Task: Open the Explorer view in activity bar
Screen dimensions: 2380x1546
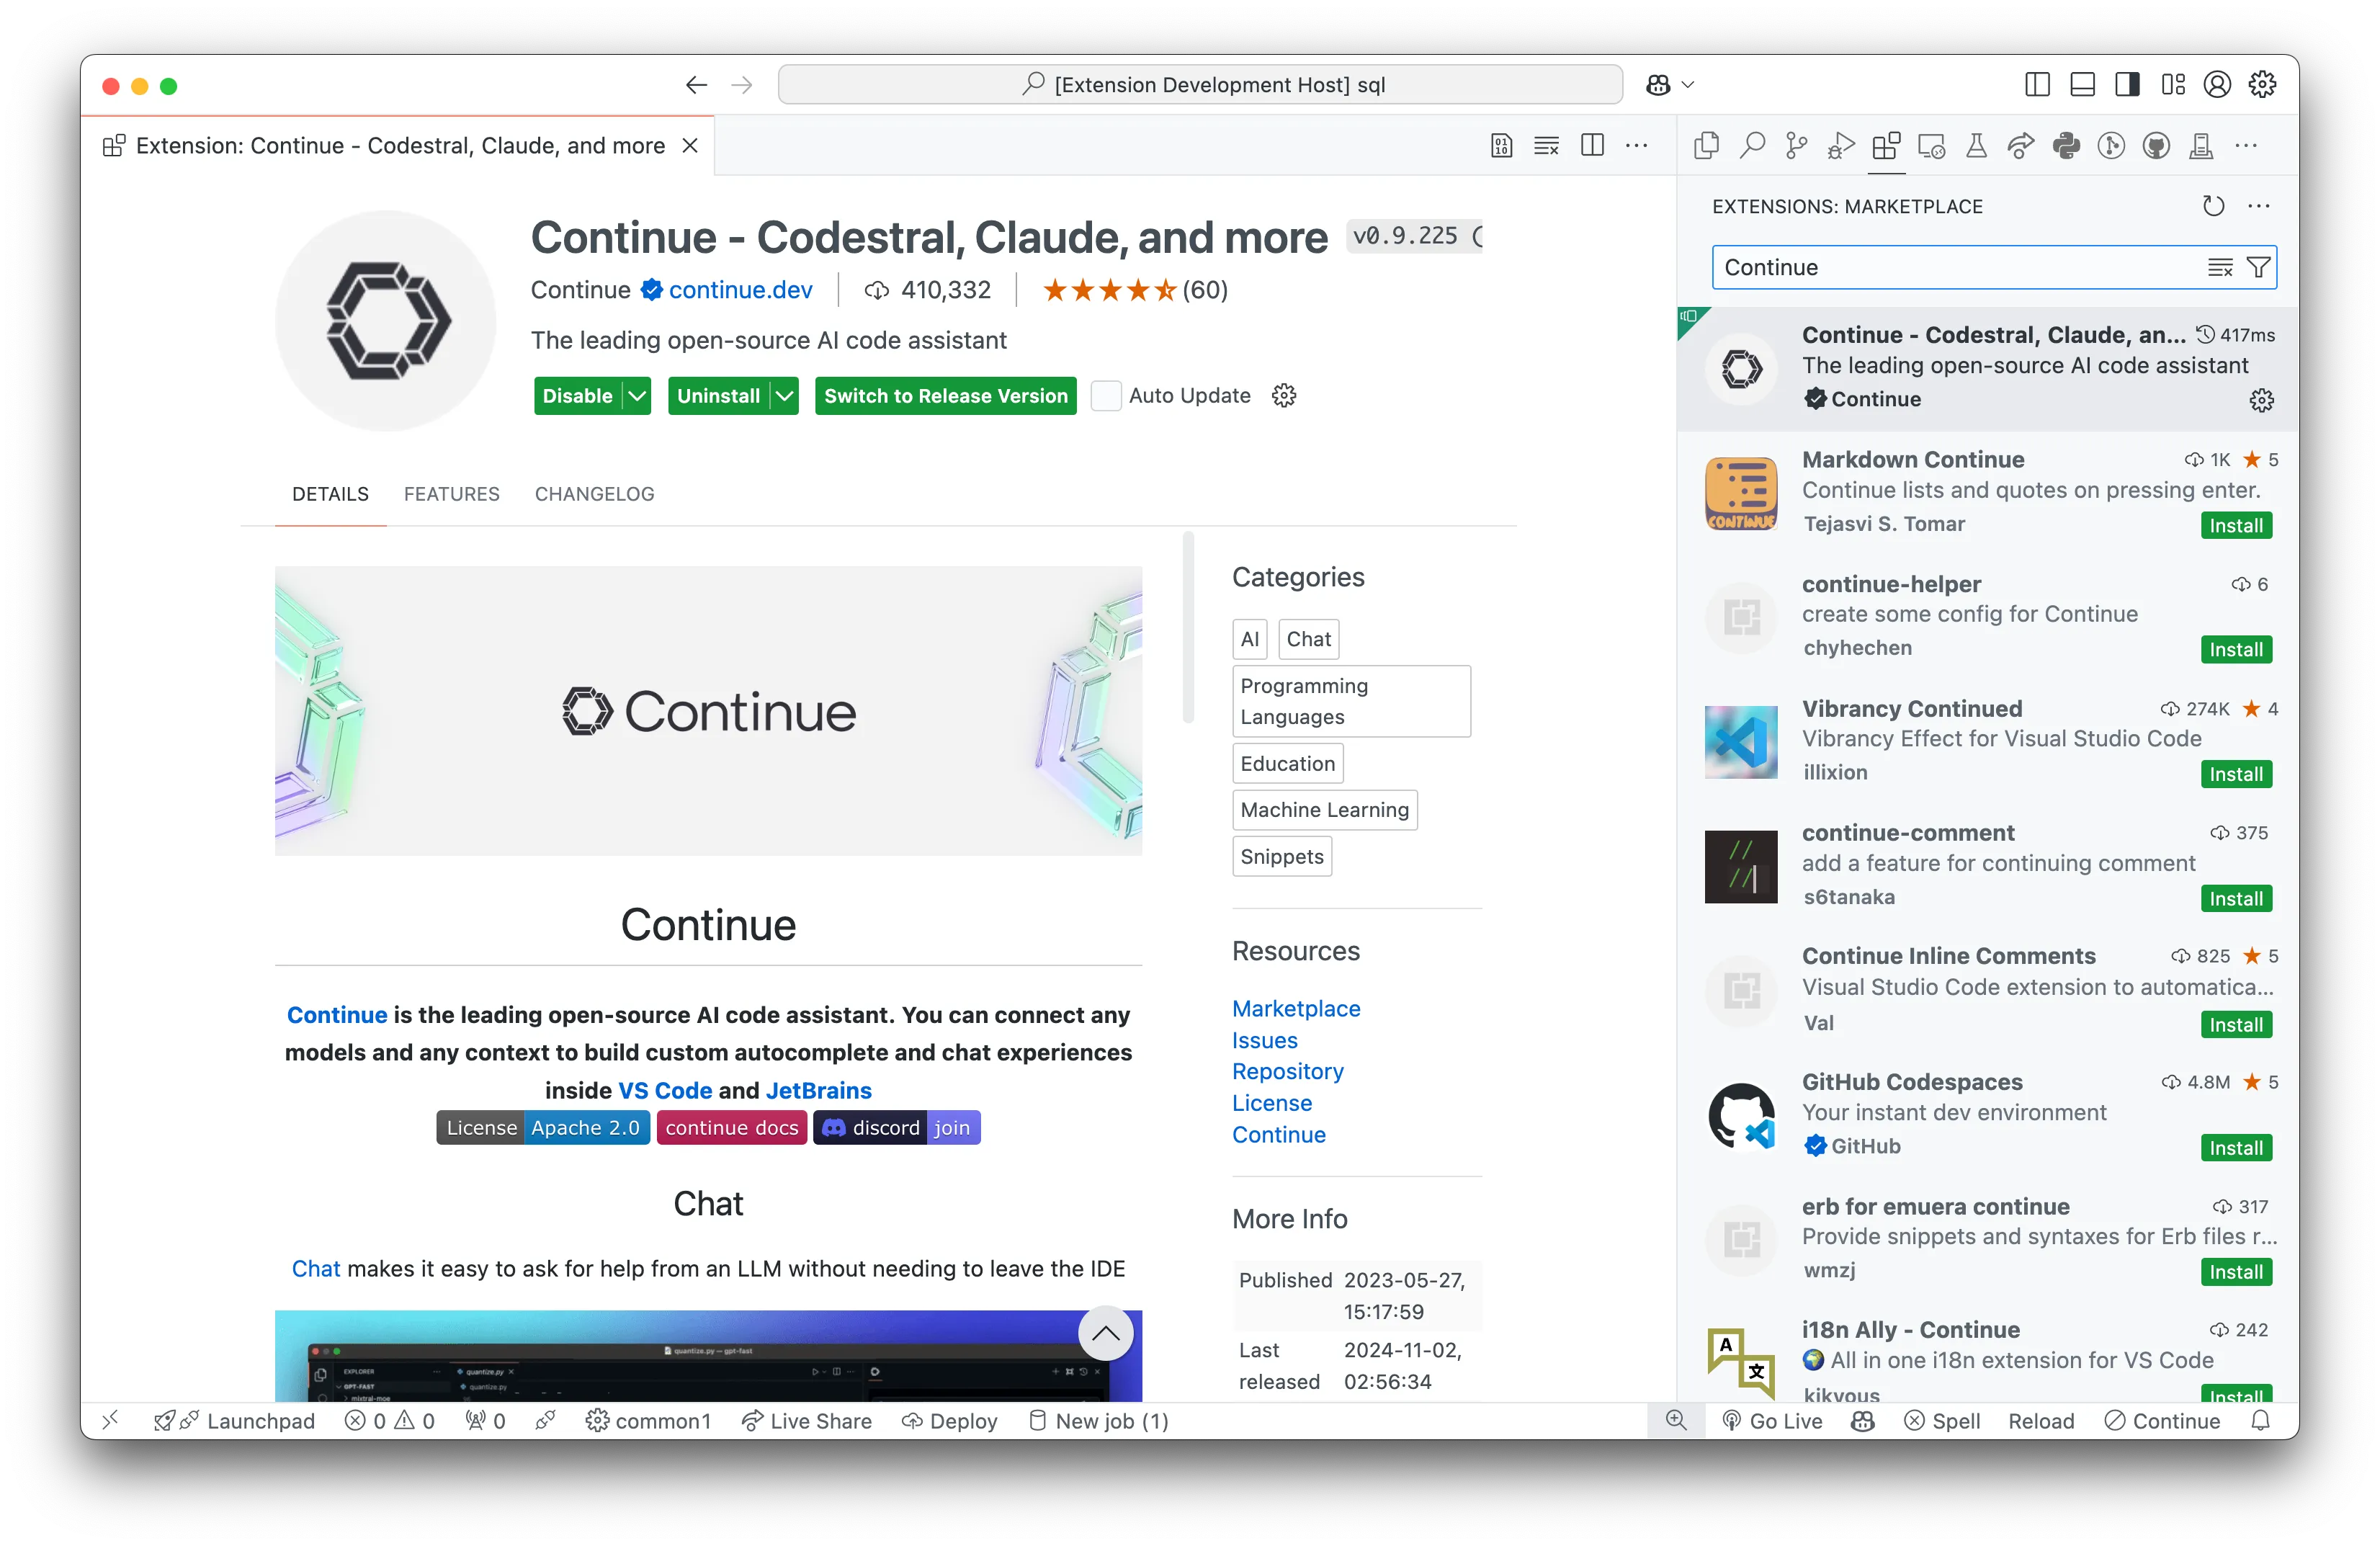Action: pos(1706,146)
